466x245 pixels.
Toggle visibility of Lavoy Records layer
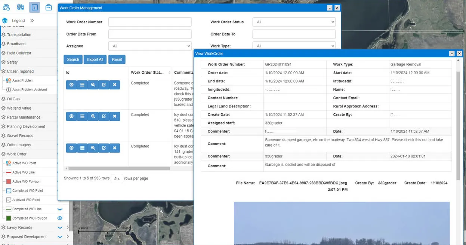tap(60, 227)
